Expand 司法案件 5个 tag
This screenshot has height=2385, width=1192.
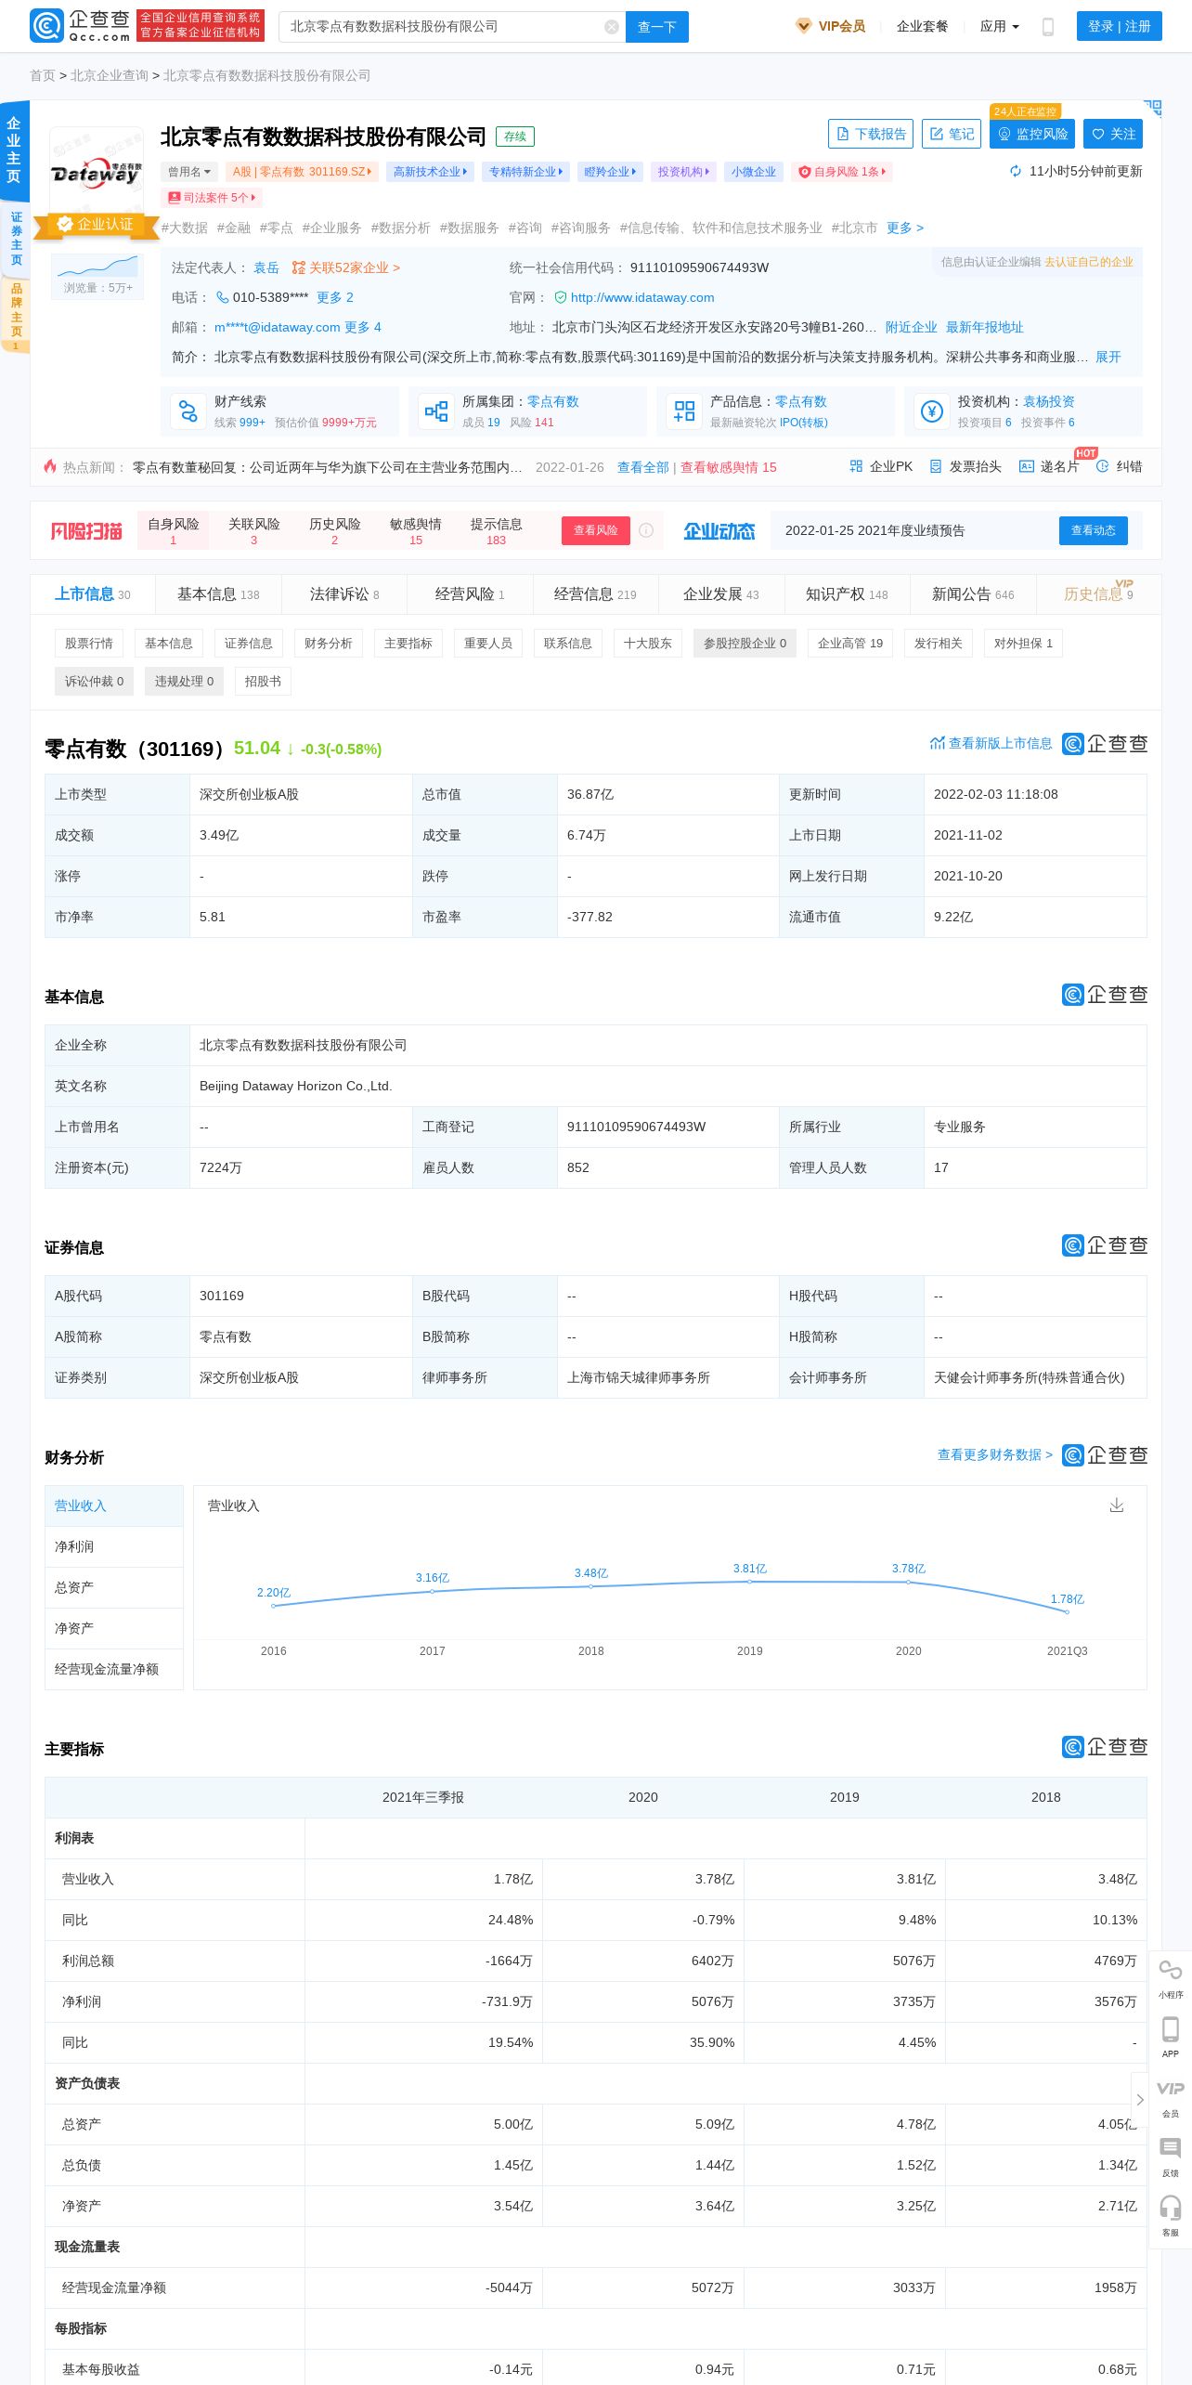tap(212, 198)
